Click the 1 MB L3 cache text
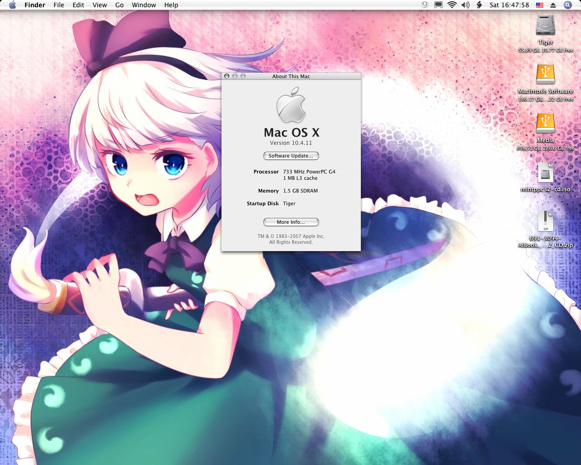 (x=300, y=178)
